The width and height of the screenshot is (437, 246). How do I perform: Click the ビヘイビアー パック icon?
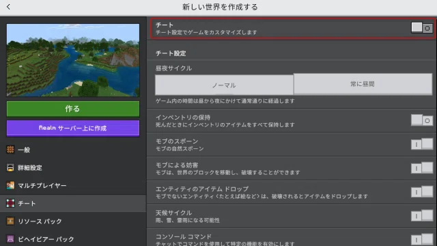pyautogui.click(x=10, y=239)
